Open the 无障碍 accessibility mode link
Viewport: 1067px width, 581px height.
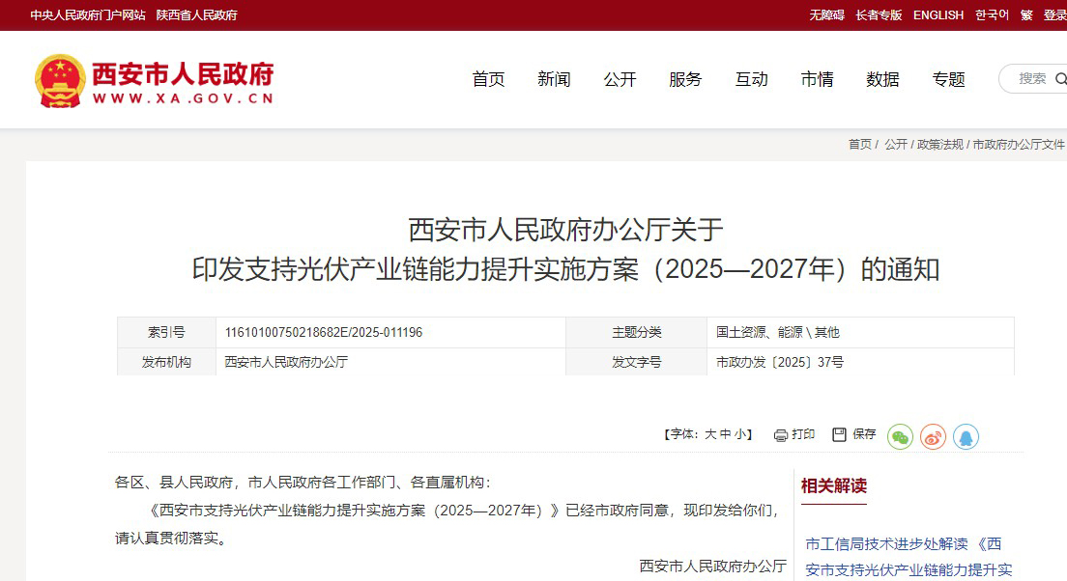(x=826, y=15)
